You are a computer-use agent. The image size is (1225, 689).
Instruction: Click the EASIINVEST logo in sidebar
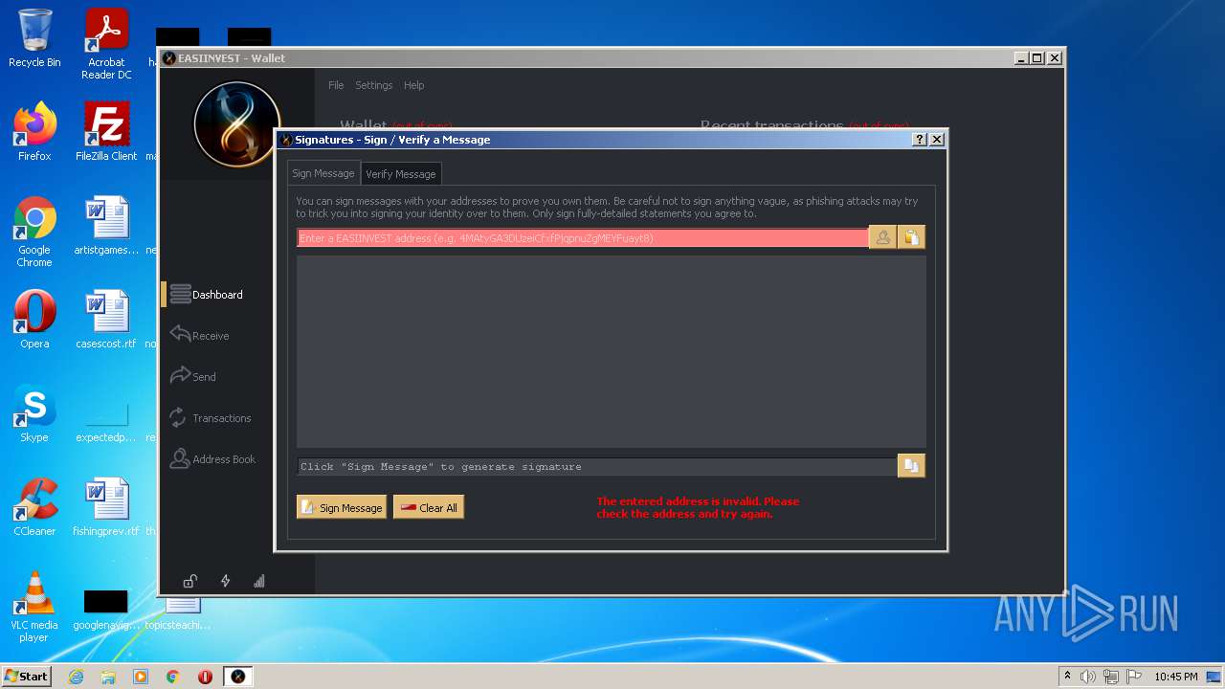coord(236,123)
